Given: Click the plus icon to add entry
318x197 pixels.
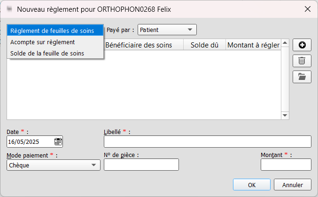Looking at the screenshot, I should coord(302,45).
